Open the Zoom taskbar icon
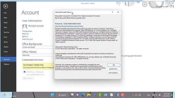The width and height of the screenshot is (175, 98). 111,95
